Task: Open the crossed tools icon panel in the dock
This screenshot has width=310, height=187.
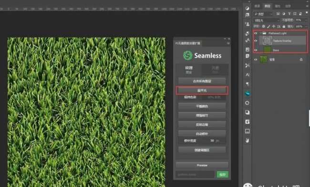Action: [247, 65]
